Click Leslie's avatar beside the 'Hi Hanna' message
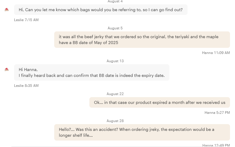 point(7,70)
